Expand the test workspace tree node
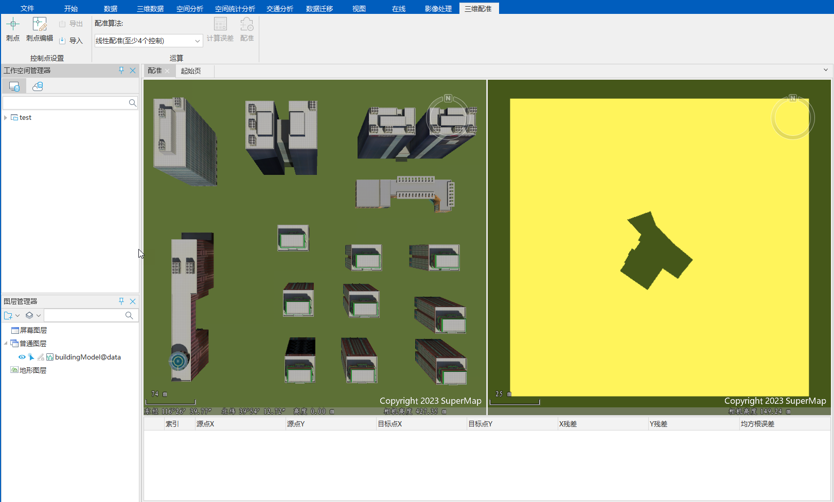Image resolution: width=834 pixels, height=502 pixels. click(x=6, y=118)
